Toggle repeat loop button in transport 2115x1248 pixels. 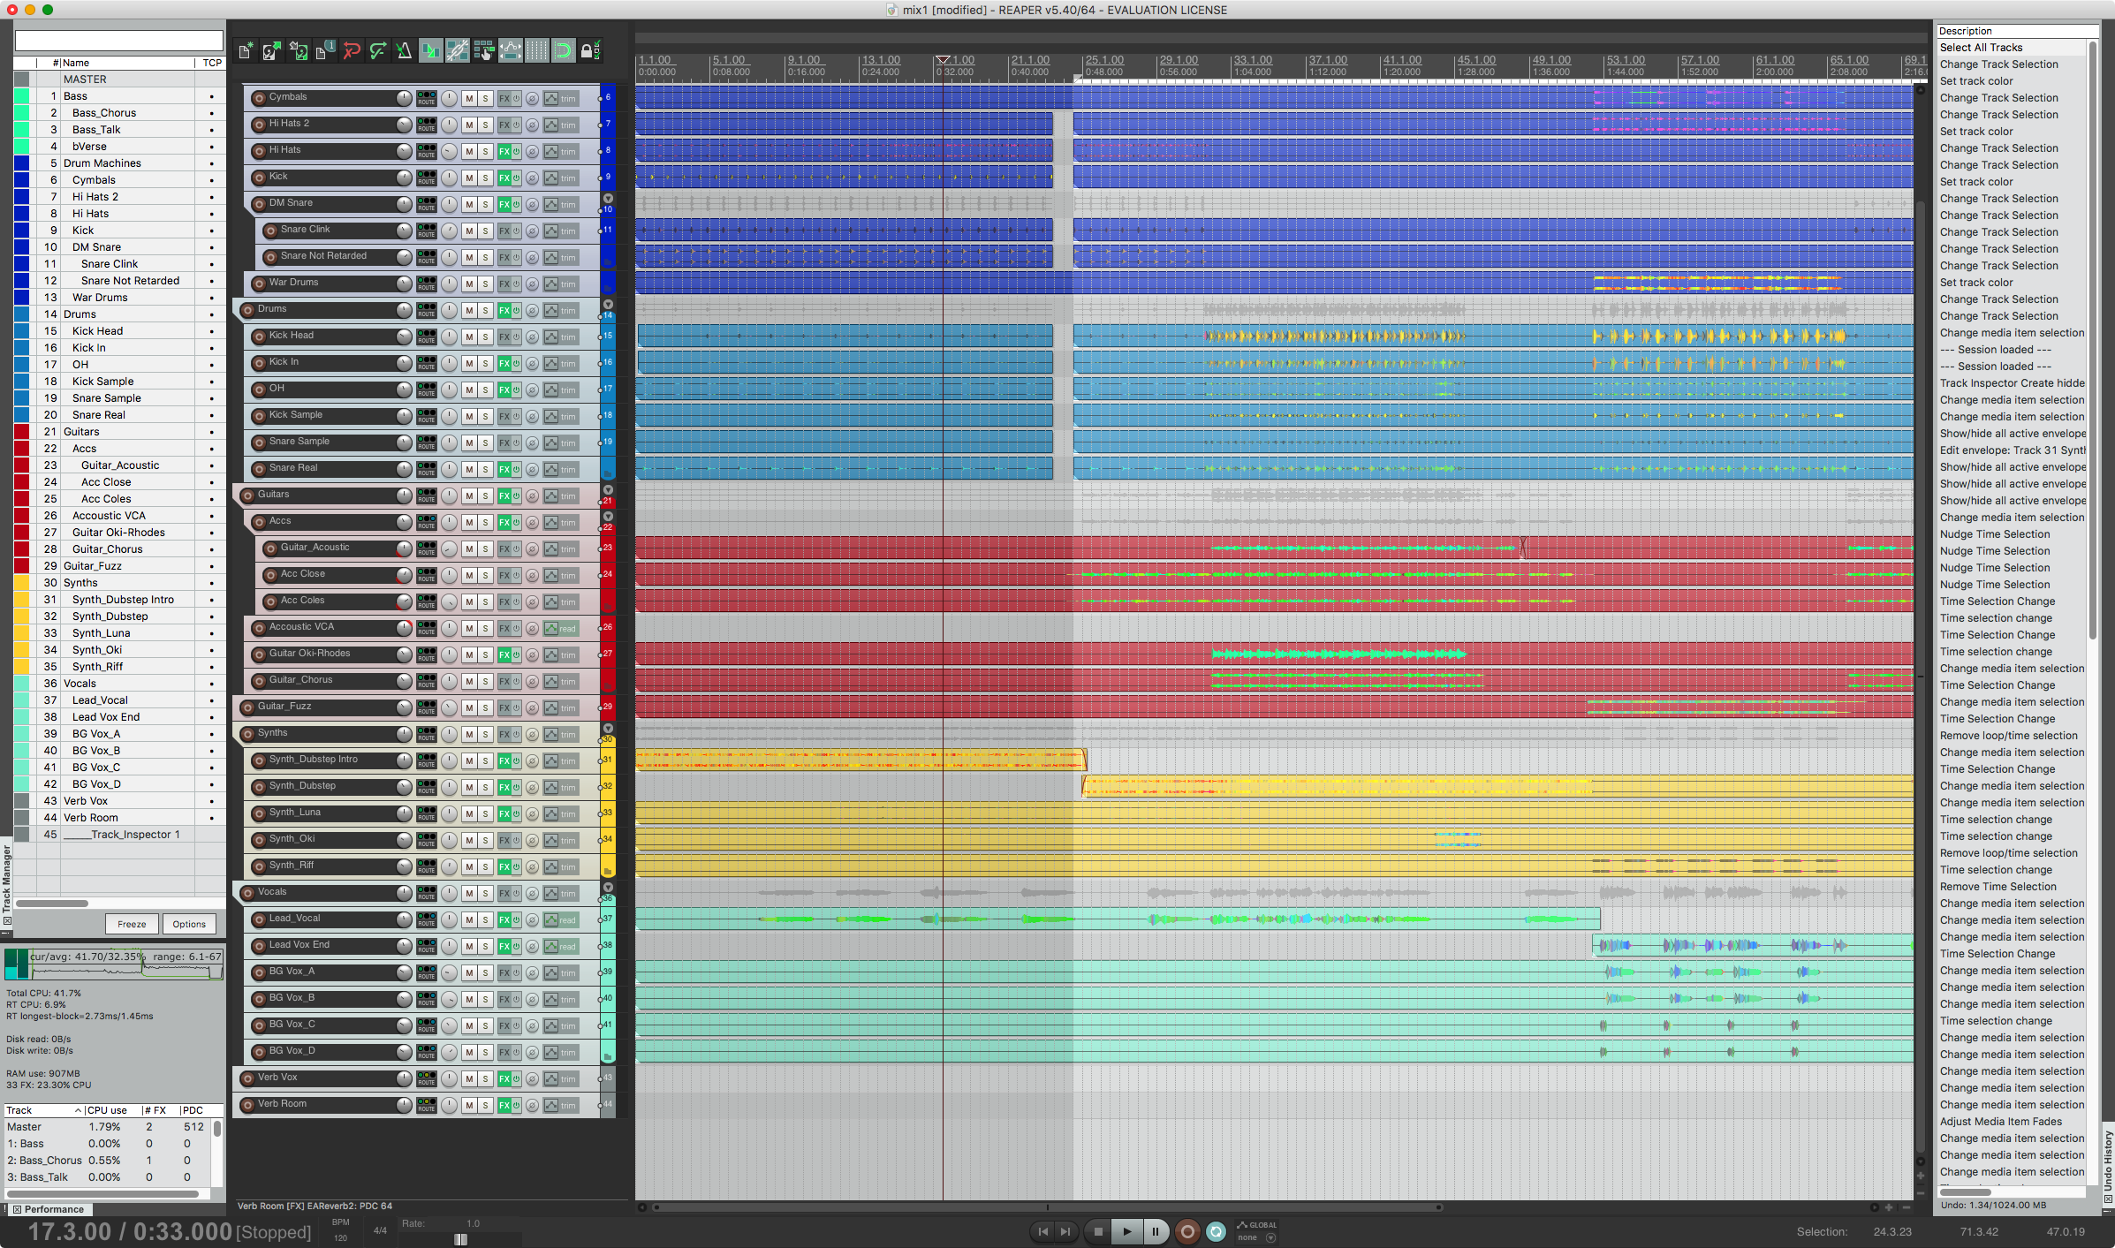click(1216, 1231)
